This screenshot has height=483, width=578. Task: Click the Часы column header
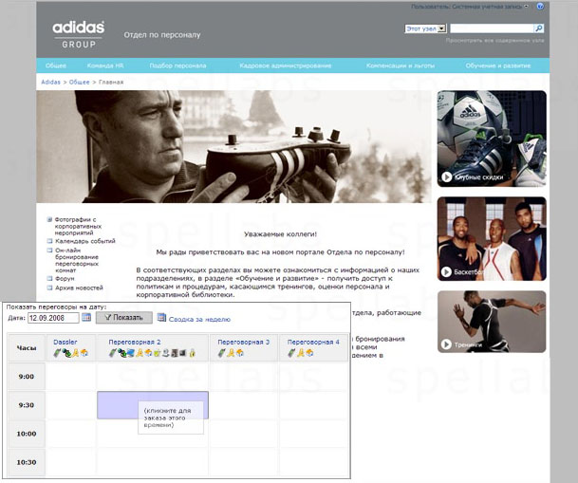(27, 347)
